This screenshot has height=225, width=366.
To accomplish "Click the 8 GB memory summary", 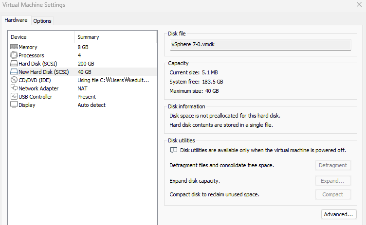I will 83,47.
